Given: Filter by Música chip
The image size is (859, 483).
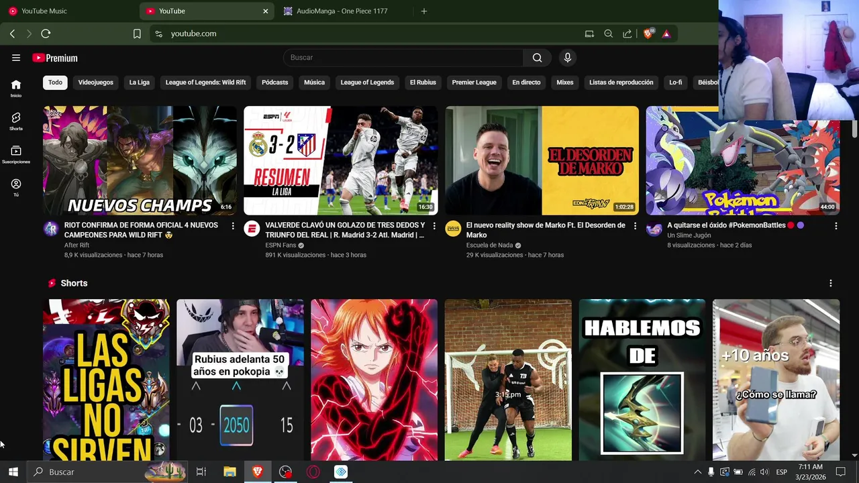Looking at the screenshot, I should [314, 83].
